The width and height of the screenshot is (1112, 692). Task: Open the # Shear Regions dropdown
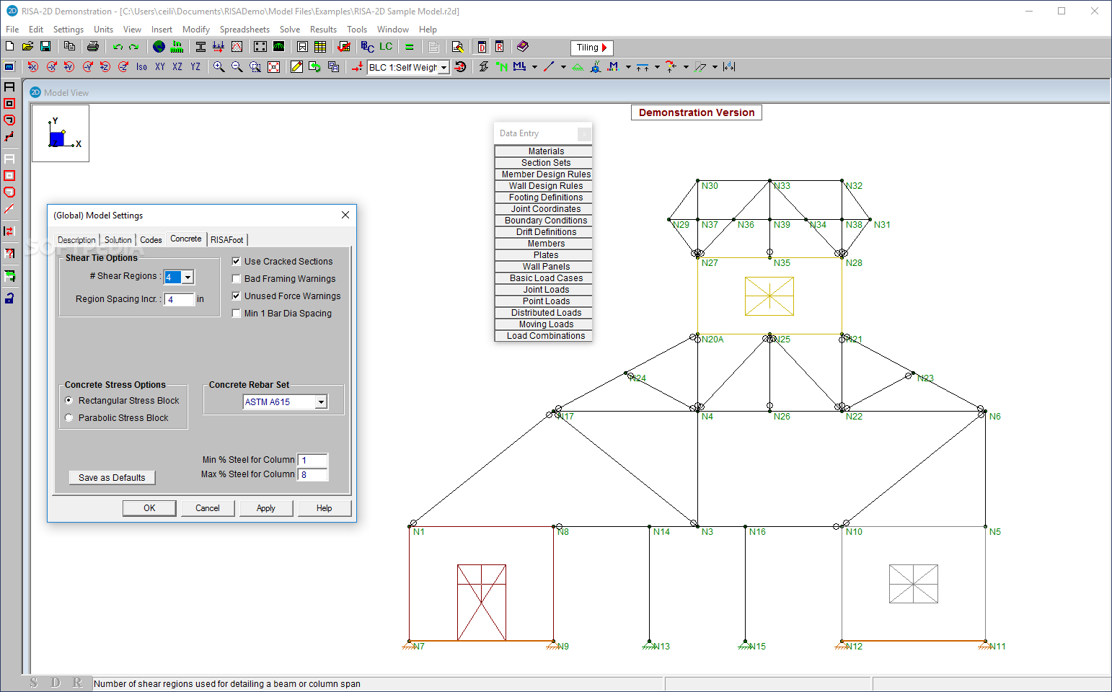click(x=187, y=277)
